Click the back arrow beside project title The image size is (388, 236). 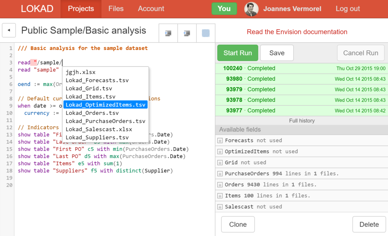pos(9,30)
